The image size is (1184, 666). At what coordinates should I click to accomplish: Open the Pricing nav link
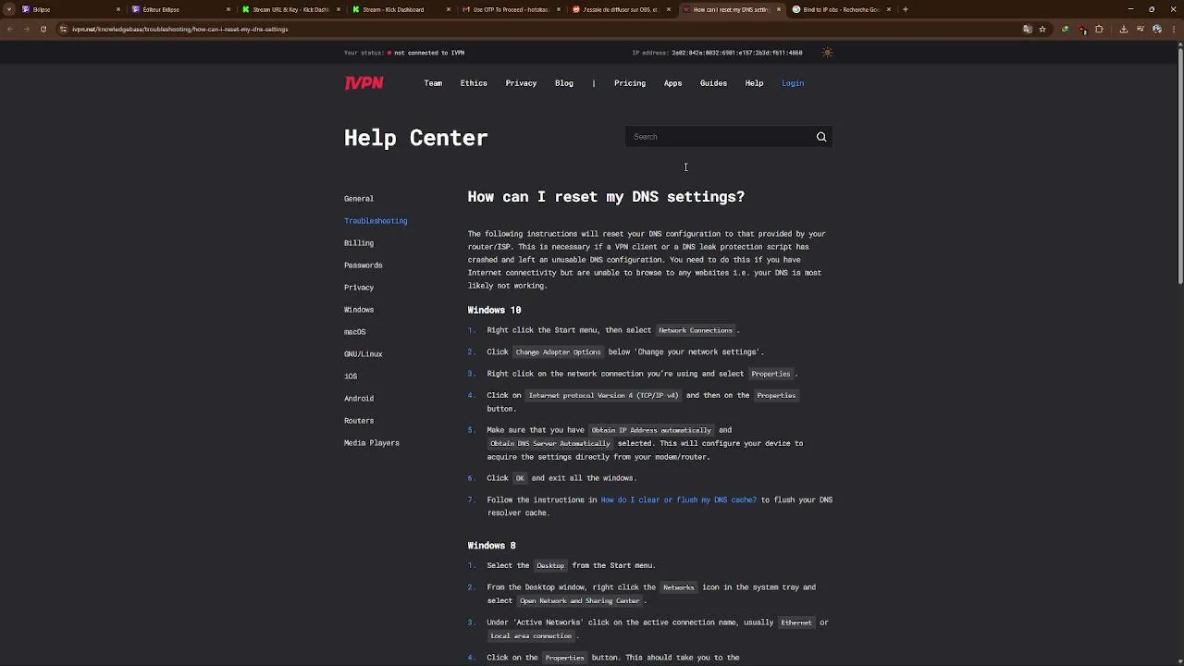click(630, 83)
